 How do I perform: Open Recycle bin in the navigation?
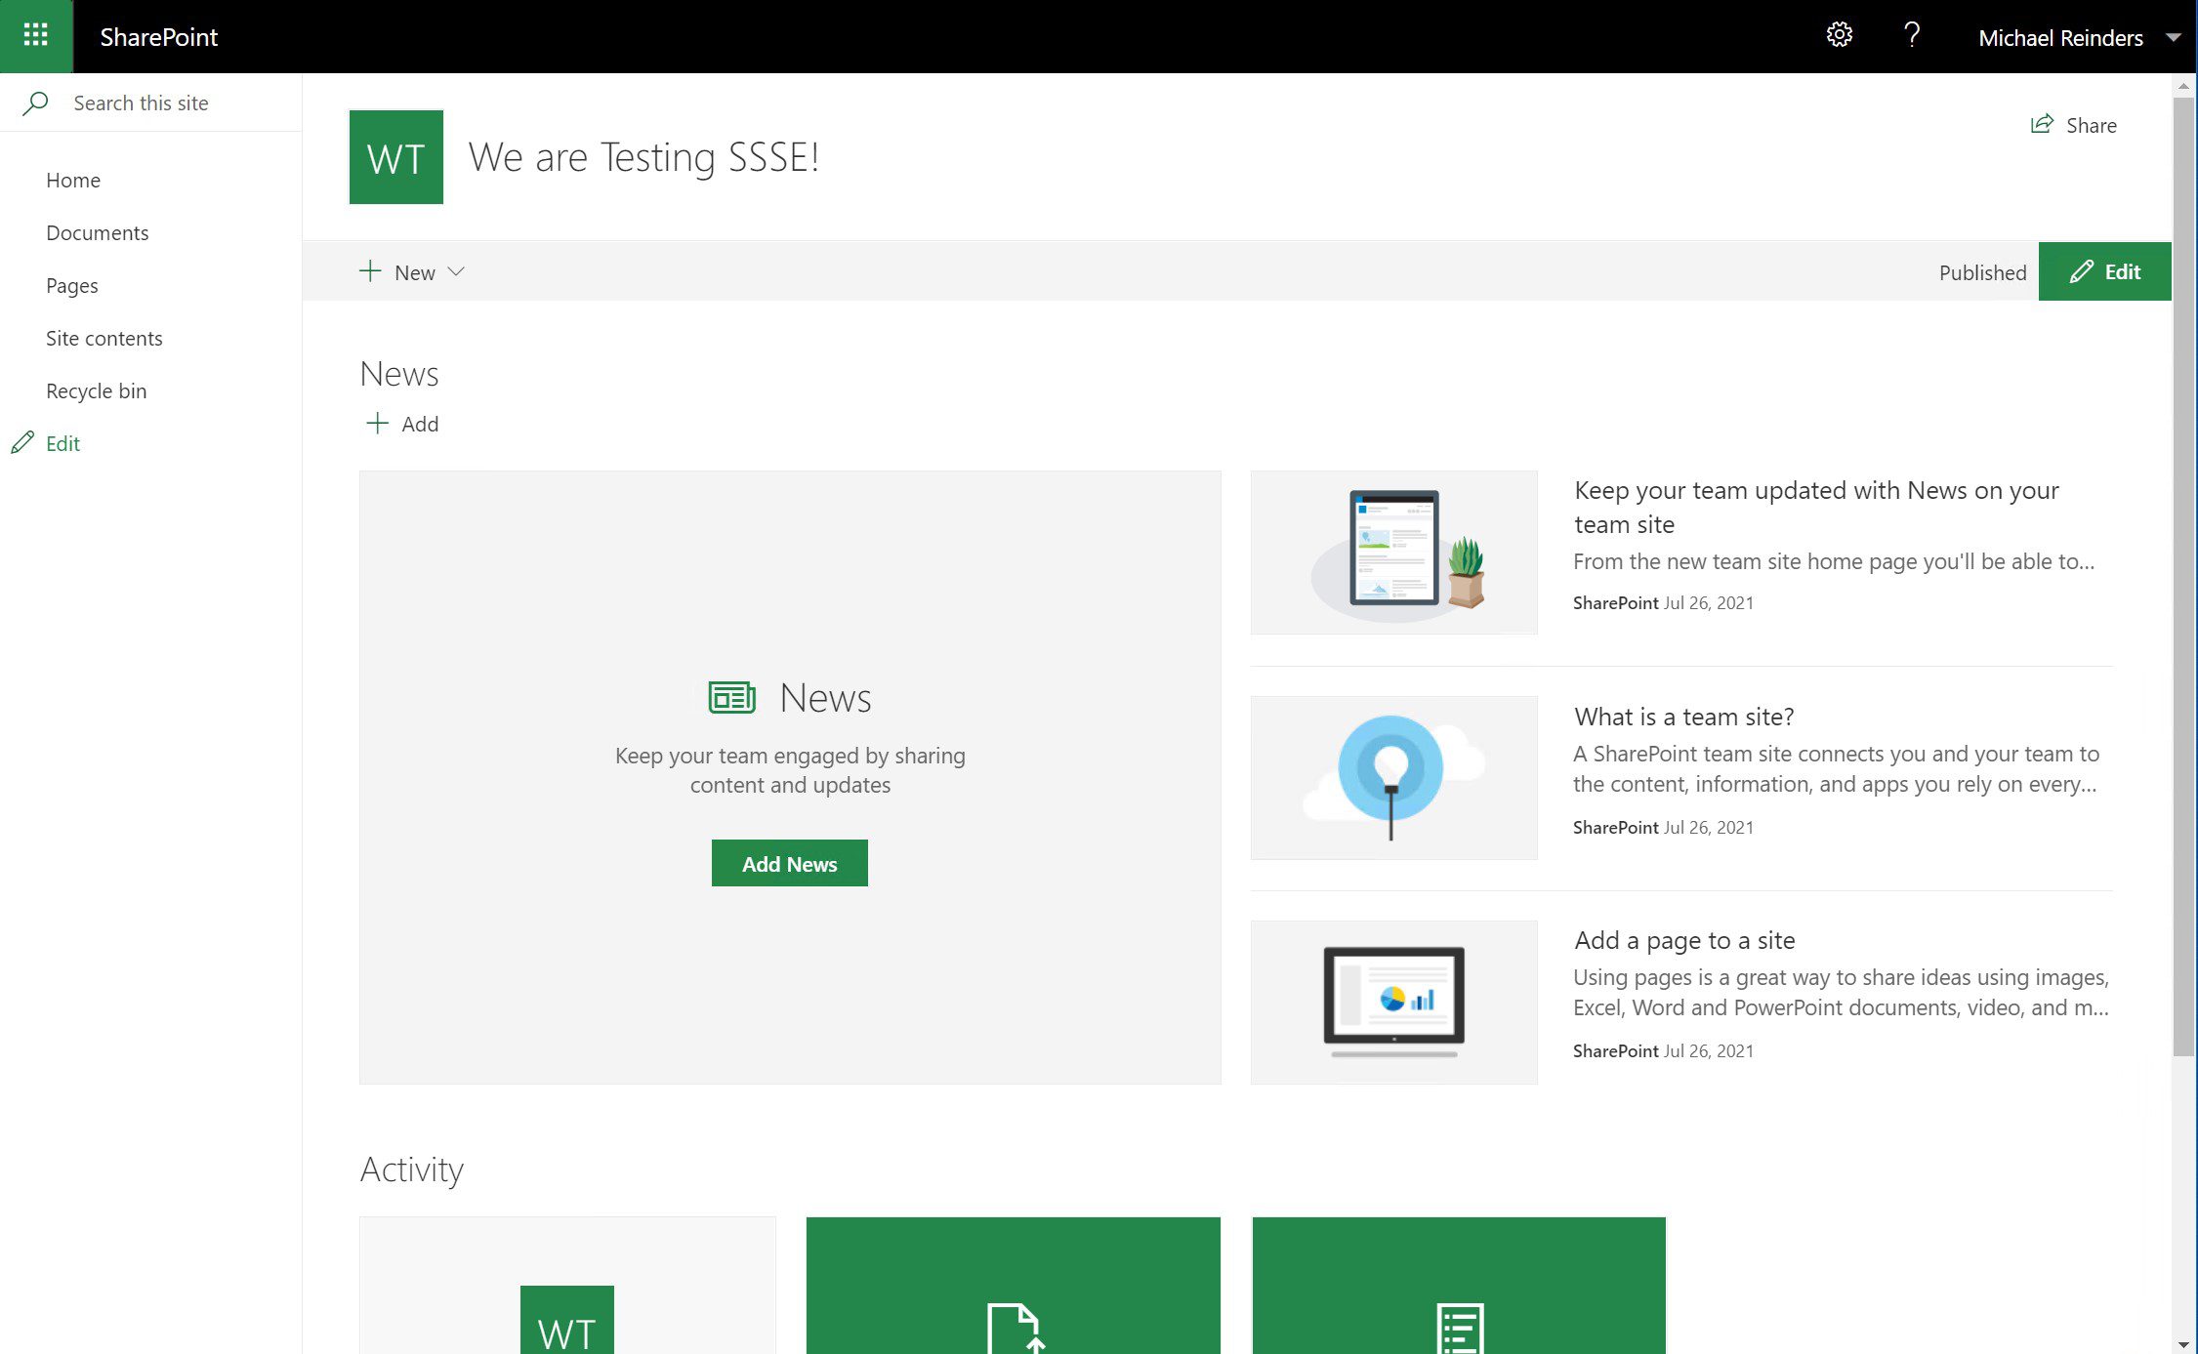click(97, 390)
